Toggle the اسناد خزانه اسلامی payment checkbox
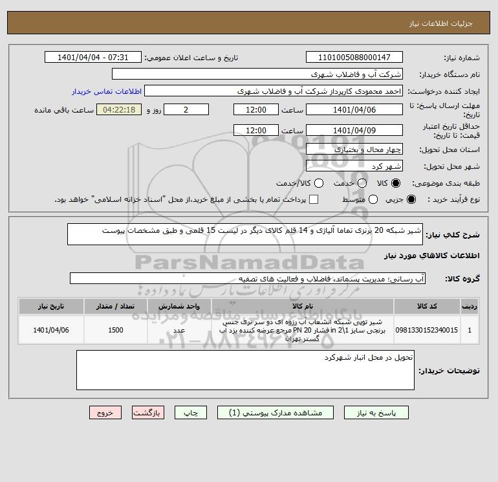Screen dimensions: 498x482 [314, 199]
